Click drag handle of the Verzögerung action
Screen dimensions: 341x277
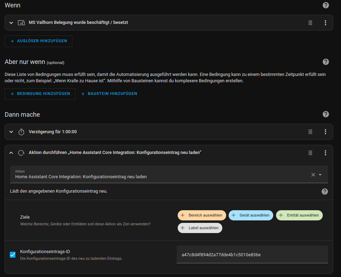click(310, 132)
